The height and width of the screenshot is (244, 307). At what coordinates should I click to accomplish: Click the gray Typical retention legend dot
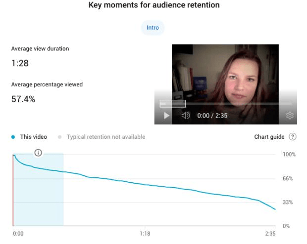click(x=60, y=137)
